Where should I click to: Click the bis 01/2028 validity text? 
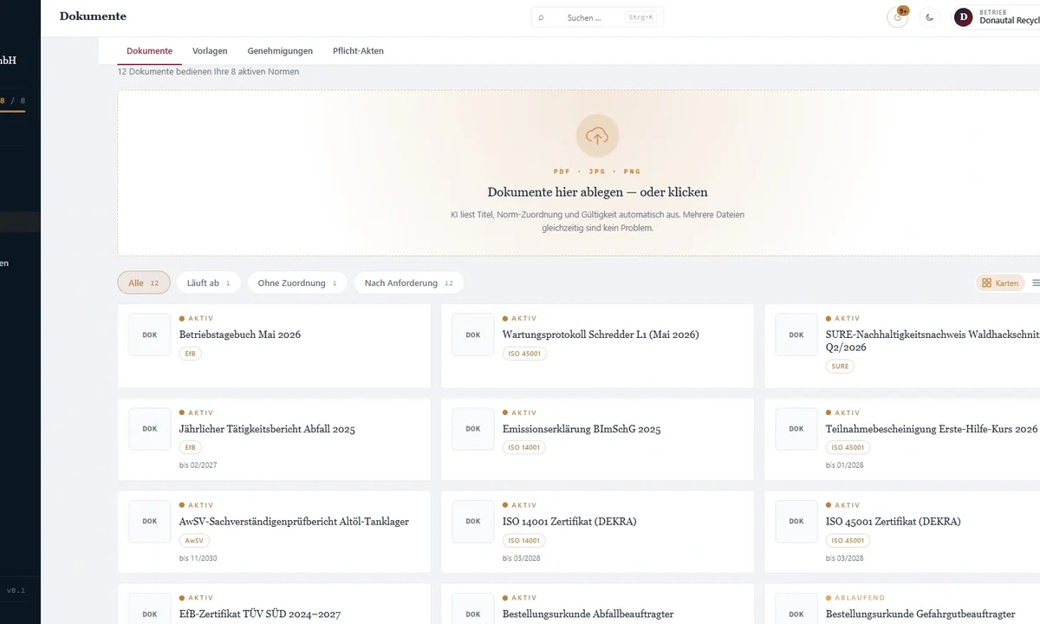[x=844, y=465]
